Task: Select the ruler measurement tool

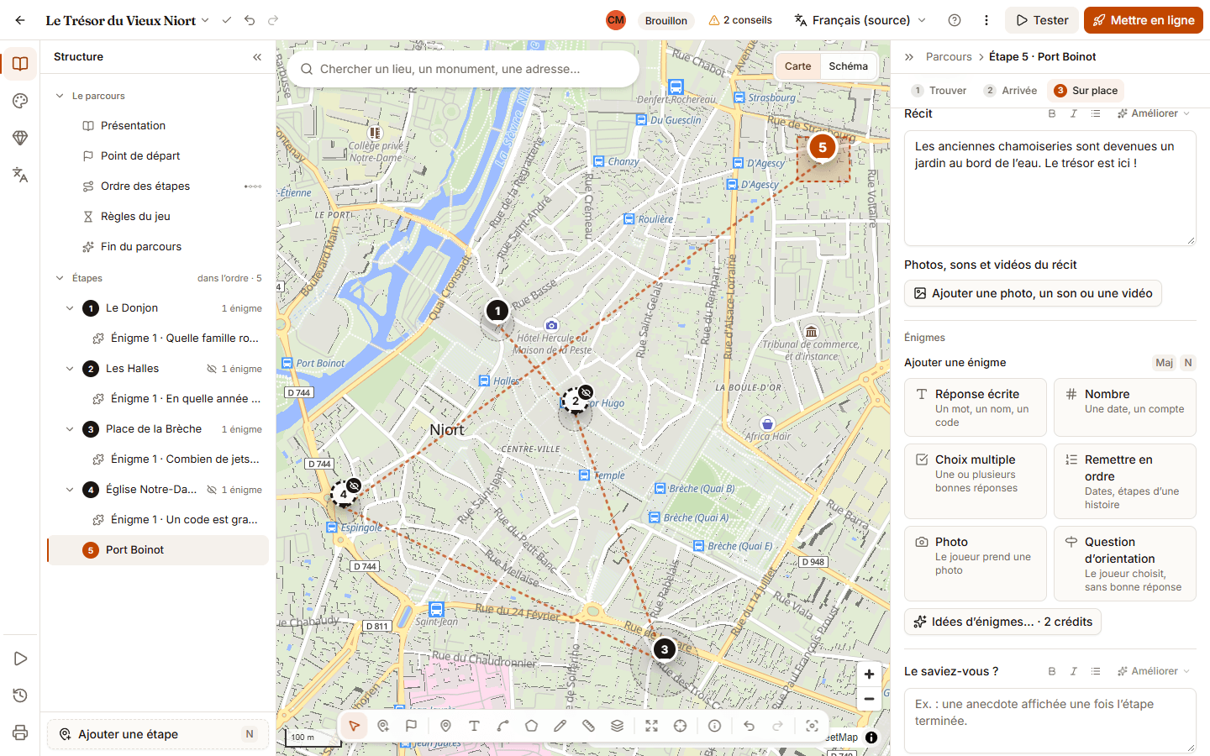Action: click(x=588, y=726)
